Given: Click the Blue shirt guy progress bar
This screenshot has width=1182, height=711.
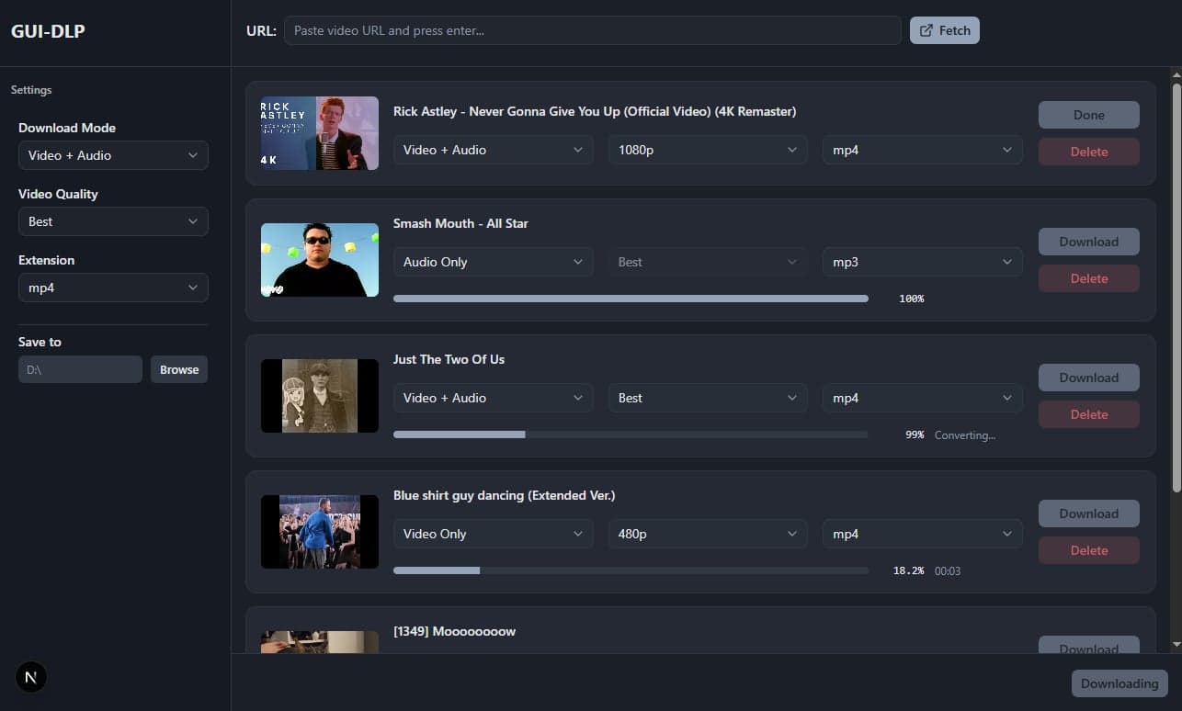Looking at the screenshot, I should 631,570.
